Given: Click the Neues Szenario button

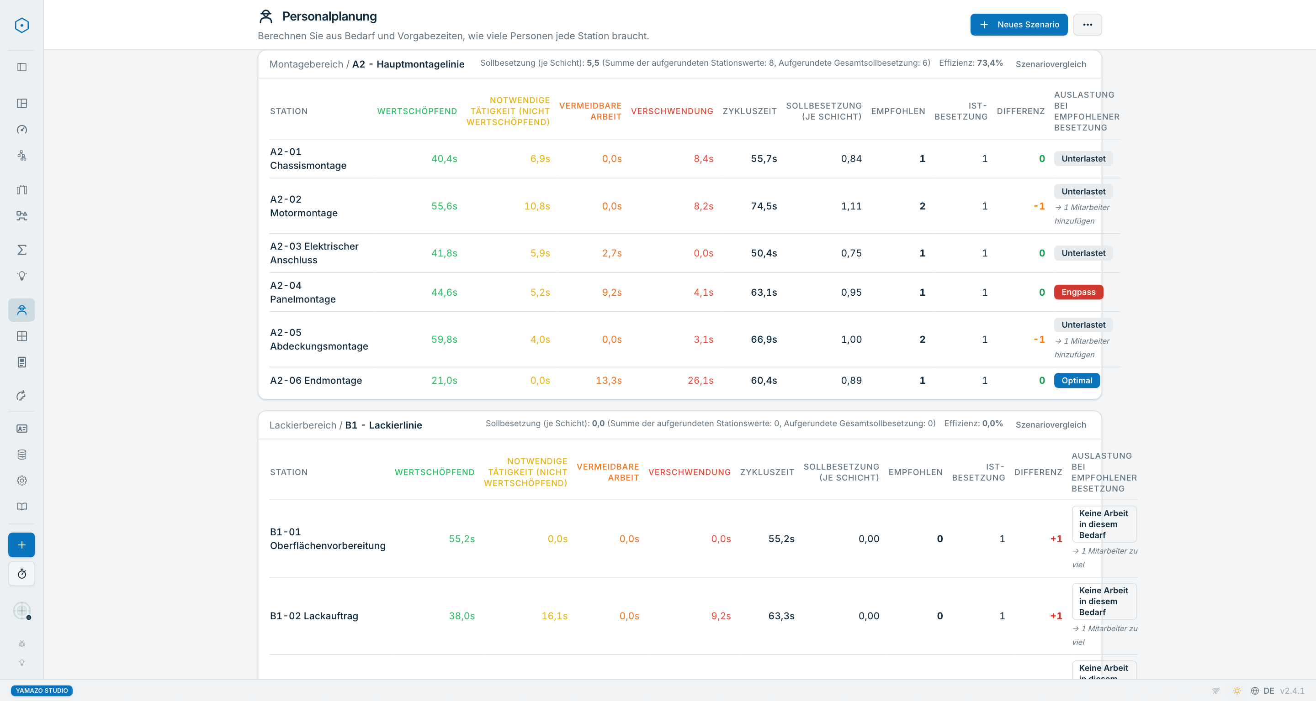Looking at the screenshot, I should (1019, 25).
